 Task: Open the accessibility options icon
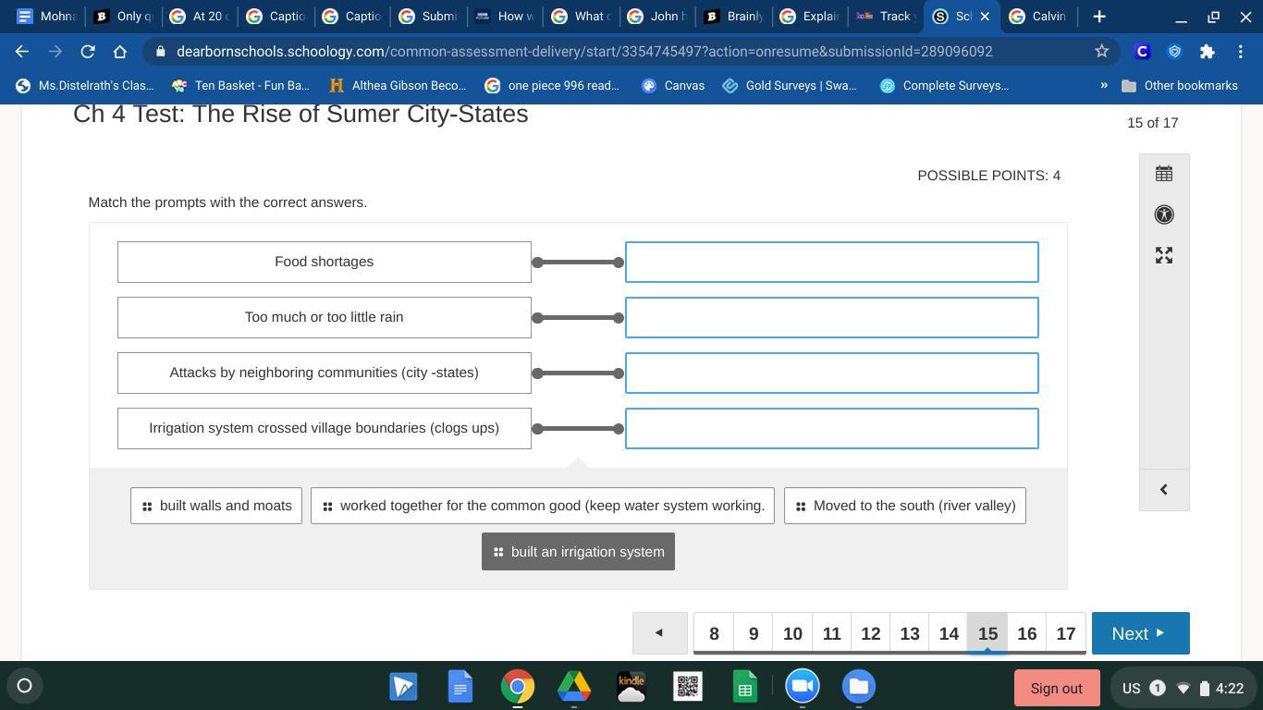[1164, 214]
